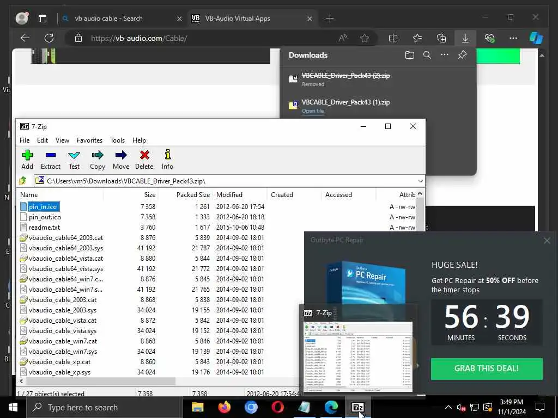This screenshot has height=418, width=558.
Task: Open Firefox from the taskbar
Action: (x=224, y=407)
